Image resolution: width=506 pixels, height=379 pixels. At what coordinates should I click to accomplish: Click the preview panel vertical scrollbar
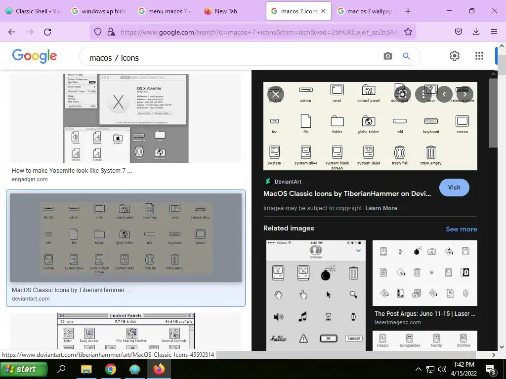click(493, 113)
